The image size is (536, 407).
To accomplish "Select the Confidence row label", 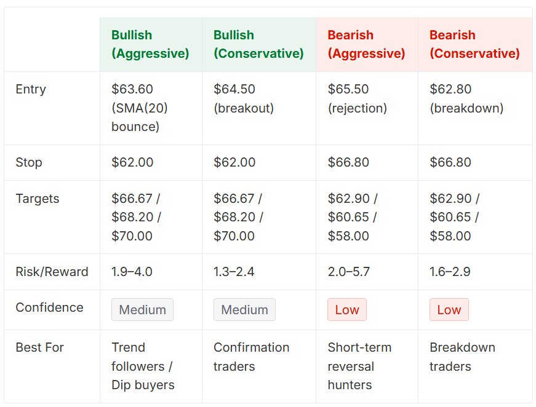I will click(50, 307).
